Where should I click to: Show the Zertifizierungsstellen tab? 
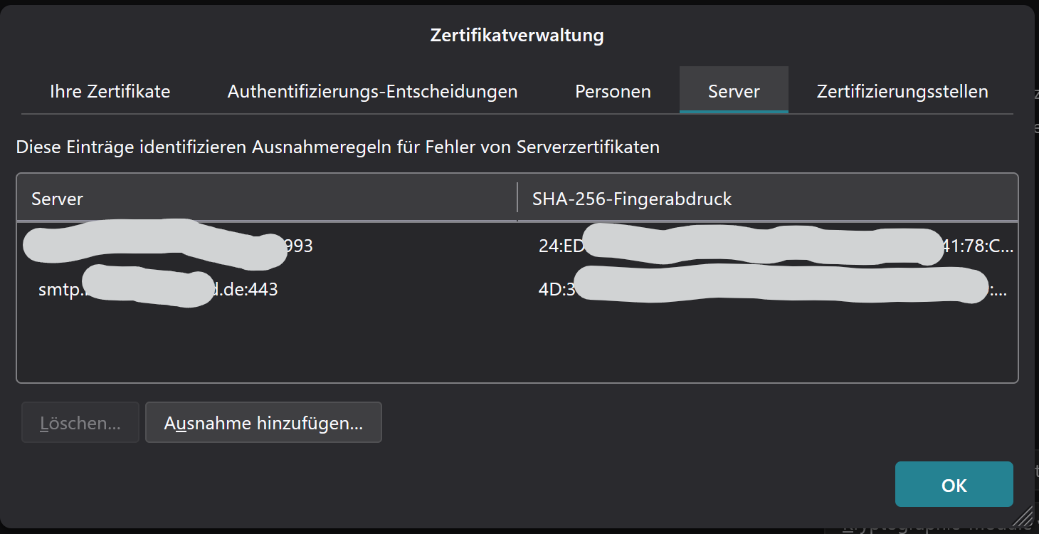coord(902,91)
